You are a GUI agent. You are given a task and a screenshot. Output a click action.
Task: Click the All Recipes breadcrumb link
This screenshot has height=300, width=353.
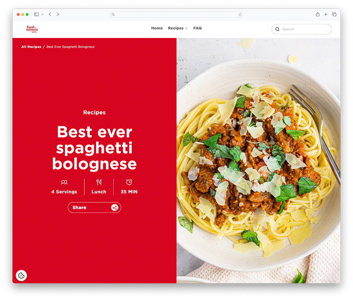31,47
